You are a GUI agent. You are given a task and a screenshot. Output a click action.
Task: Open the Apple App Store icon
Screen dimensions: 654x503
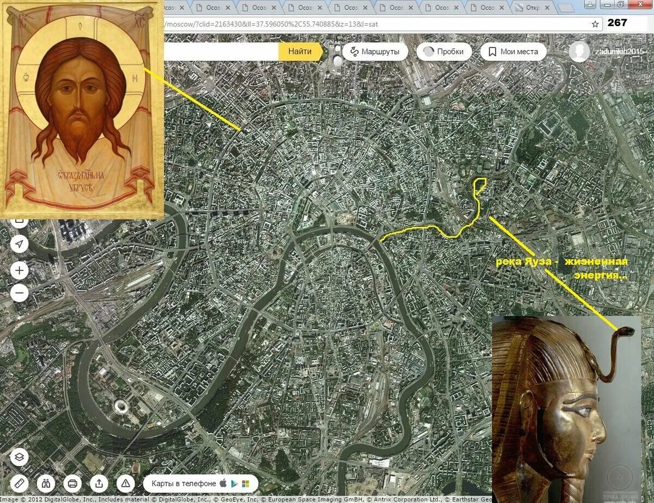pos(222,483)
